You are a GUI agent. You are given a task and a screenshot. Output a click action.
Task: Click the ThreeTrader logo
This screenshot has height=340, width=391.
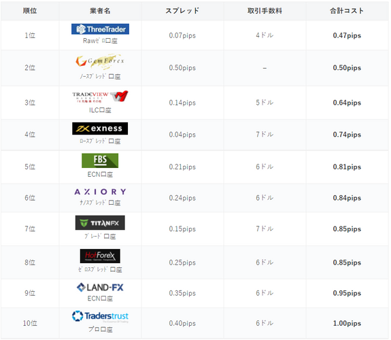(100, 29)
